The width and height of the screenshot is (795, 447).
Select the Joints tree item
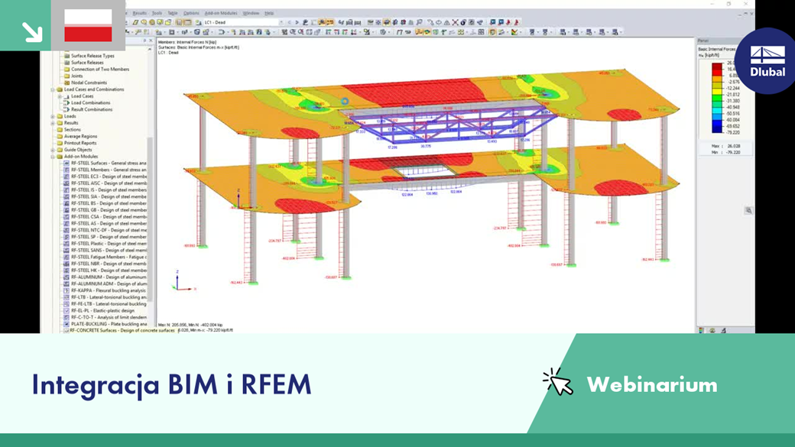click(x=77, y=76)
